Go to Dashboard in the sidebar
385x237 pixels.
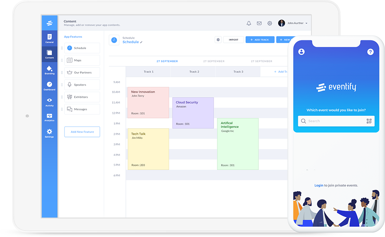point(49,86)
